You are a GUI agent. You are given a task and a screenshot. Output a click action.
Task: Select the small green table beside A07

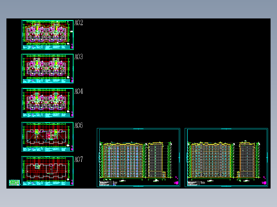pyautogui.click(x=14, y=183)
